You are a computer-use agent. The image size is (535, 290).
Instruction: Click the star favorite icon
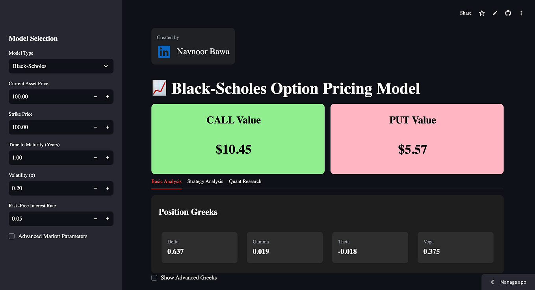[482, 13]
